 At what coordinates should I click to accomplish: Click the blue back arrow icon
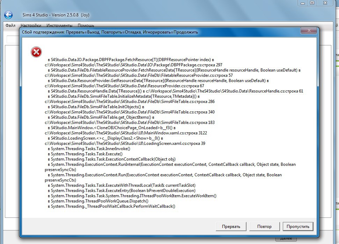pos(8,15)
